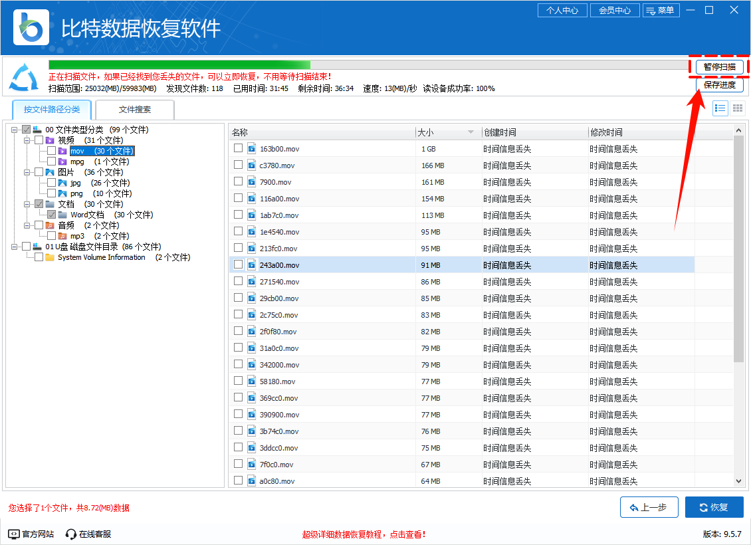Switch to list view icon
Image resolution: width=751 pixels, height=545 pixels.
coord(720,108)
